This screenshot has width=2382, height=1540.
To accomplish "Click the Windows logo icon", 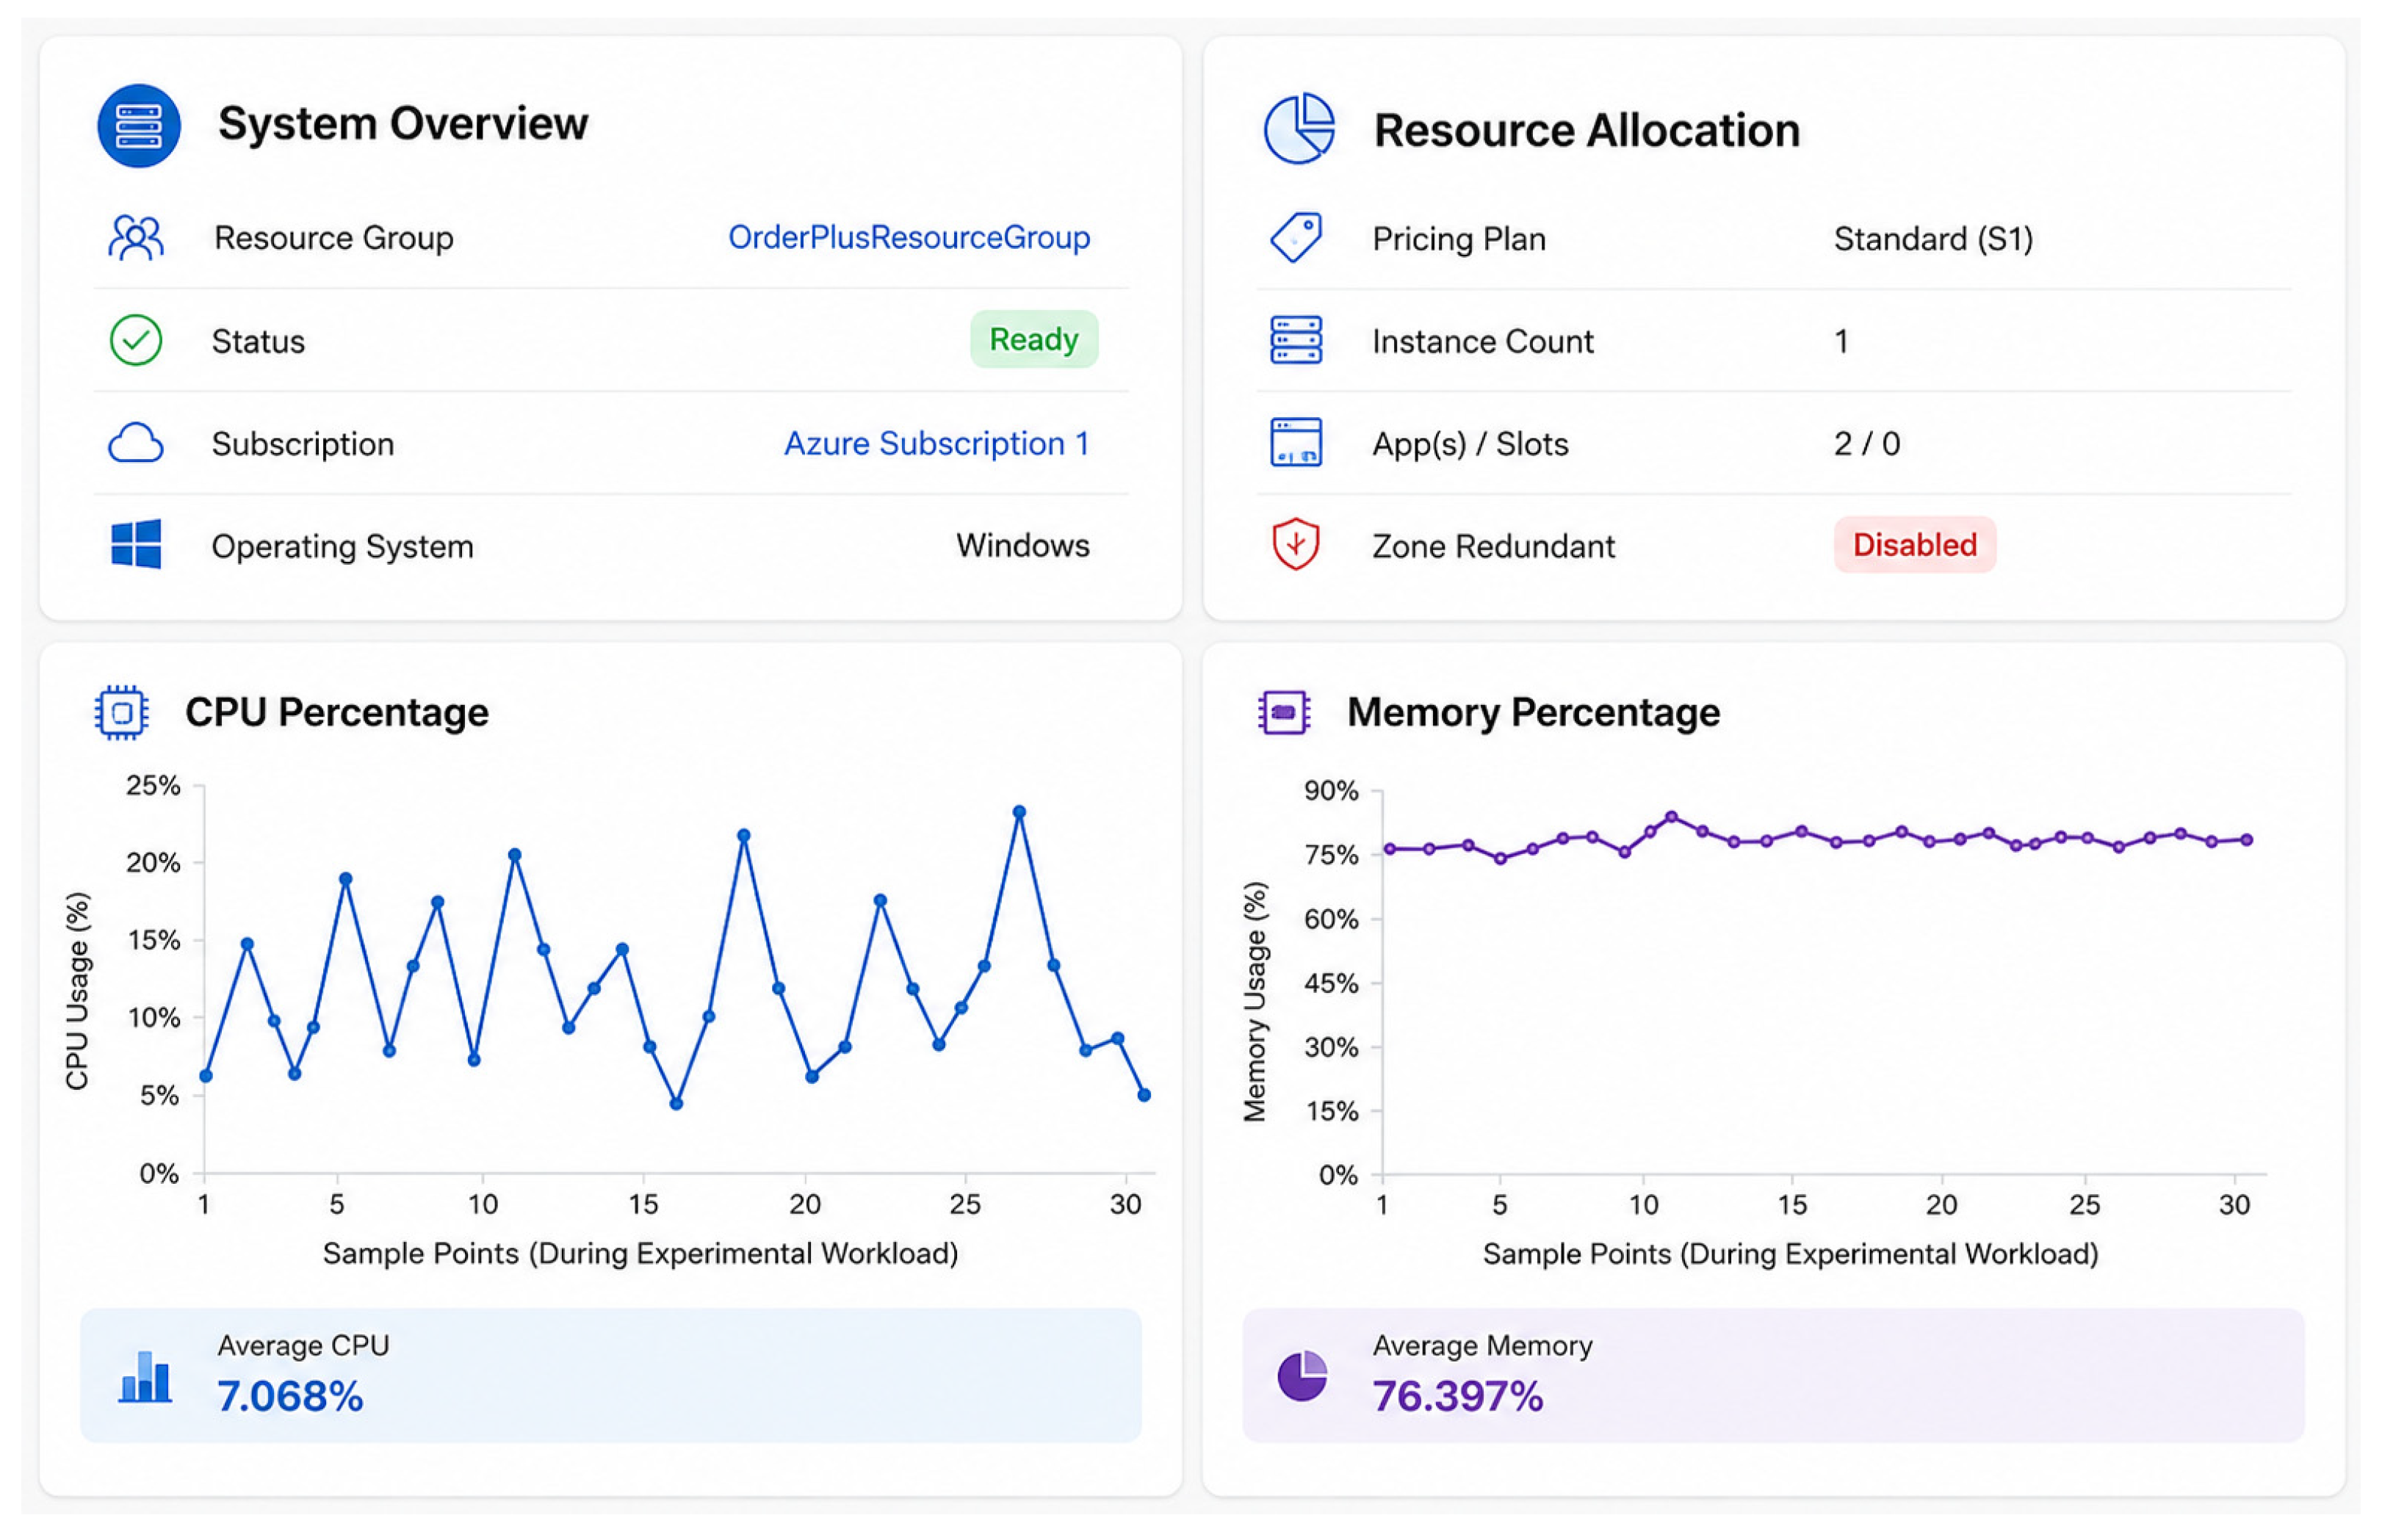I will tap(136, 545).
